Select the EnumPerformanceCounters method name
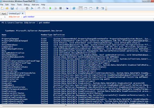 pyautogui.click(x=15, y=89)
